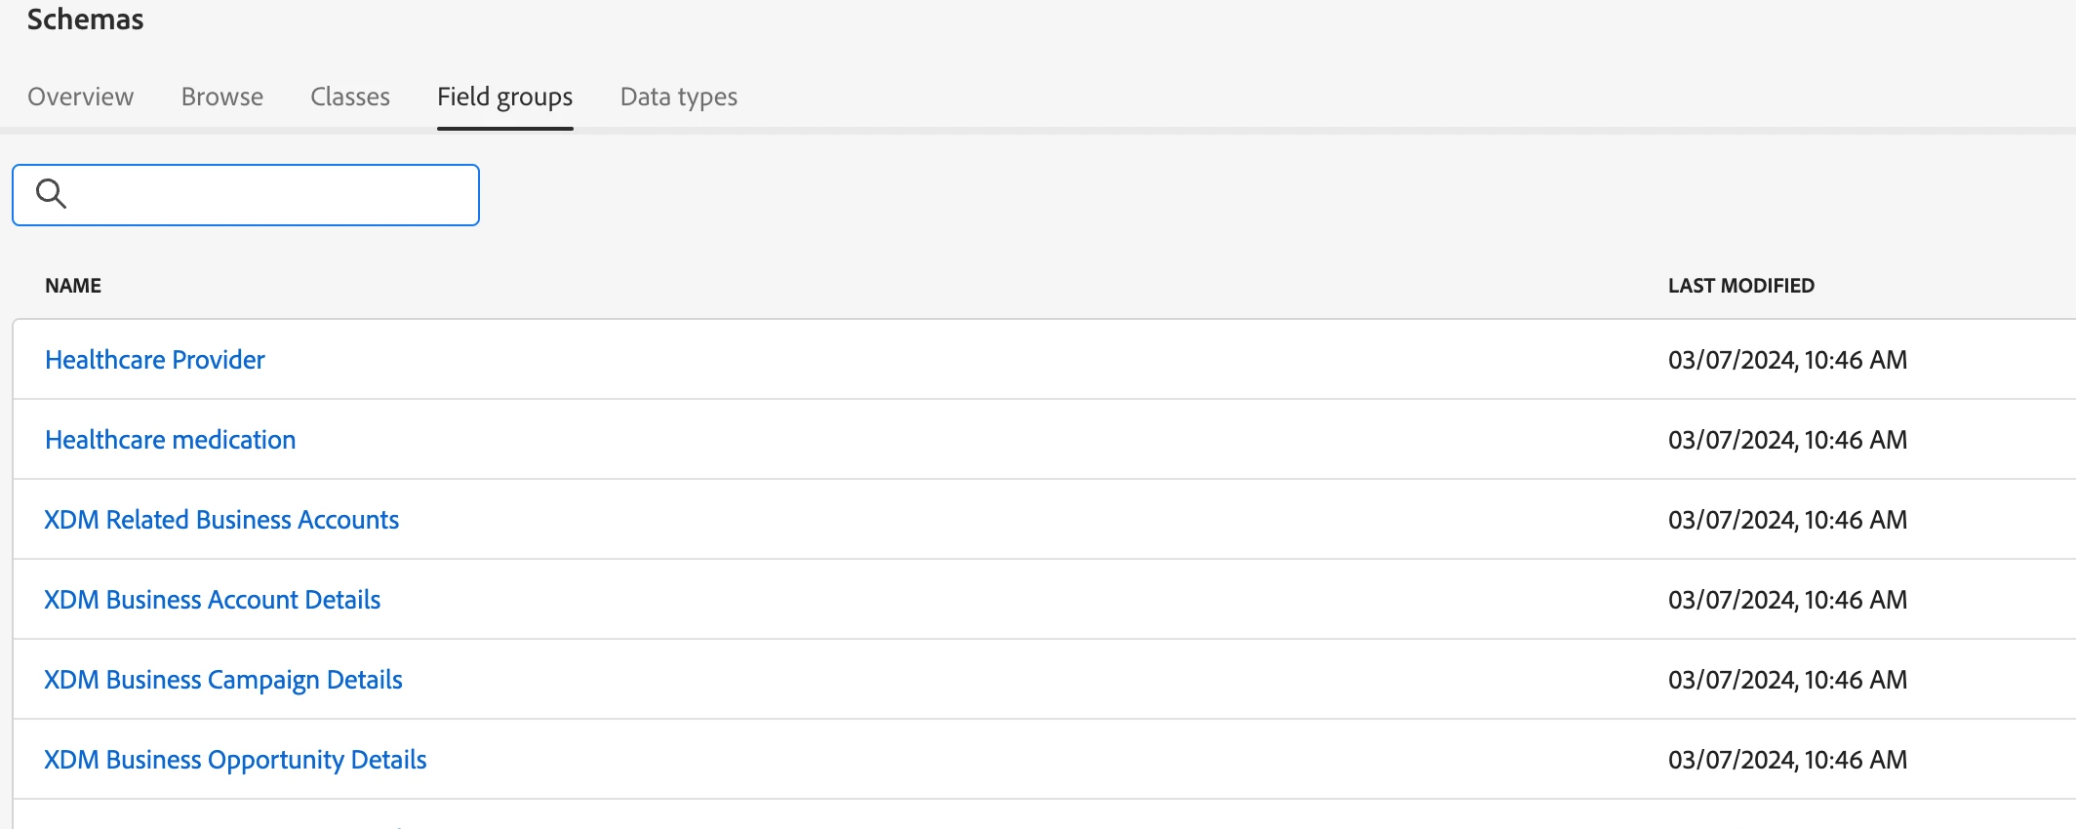Open the Healthcare medication field group

pos(170,440)
